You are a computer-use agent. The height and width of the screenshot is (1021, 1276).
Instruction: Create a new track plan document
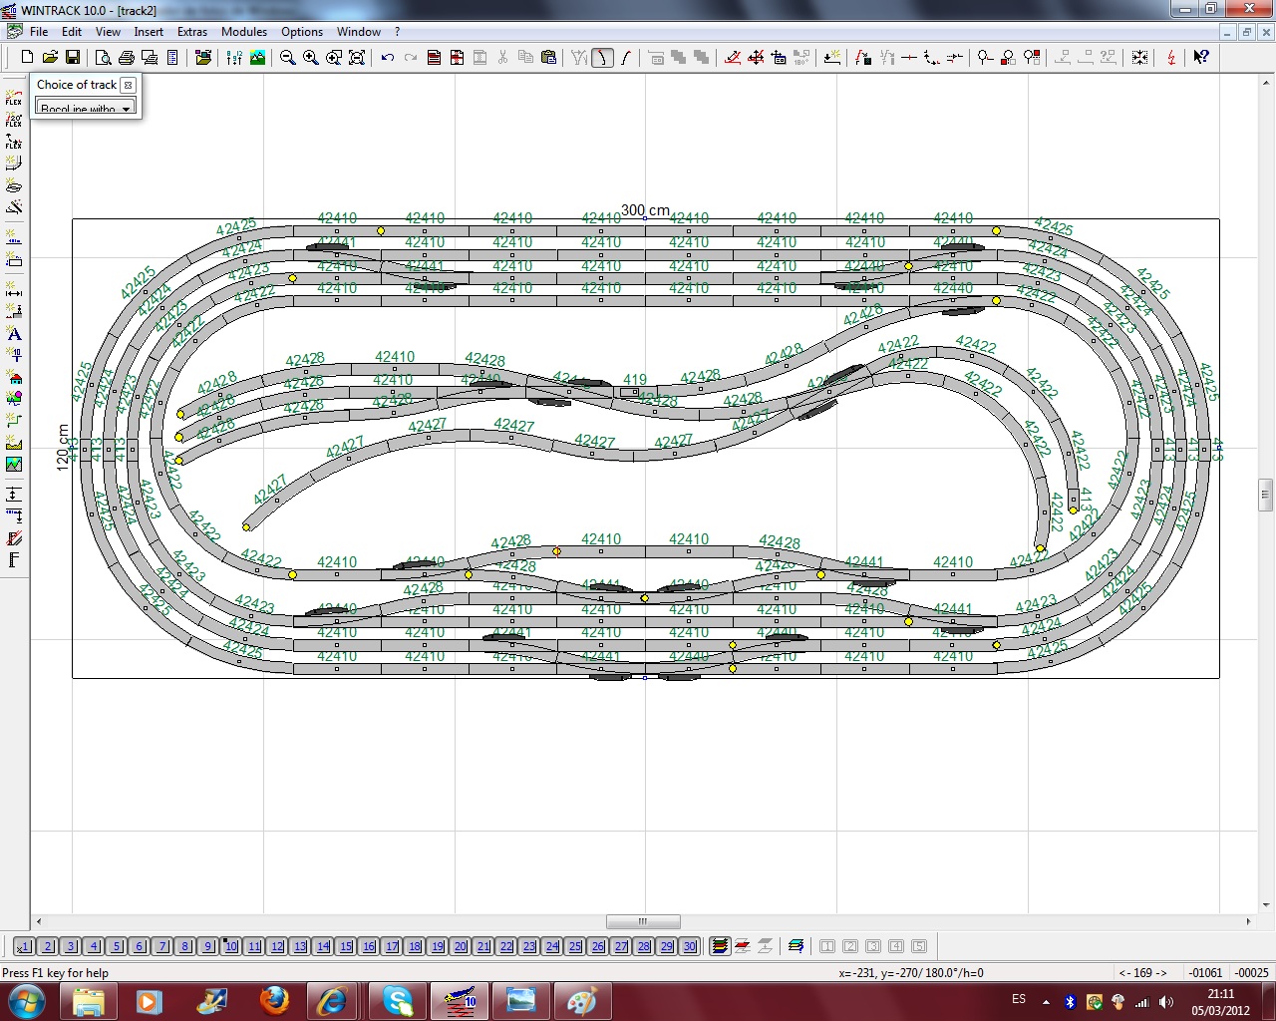(x=27, y=58)
